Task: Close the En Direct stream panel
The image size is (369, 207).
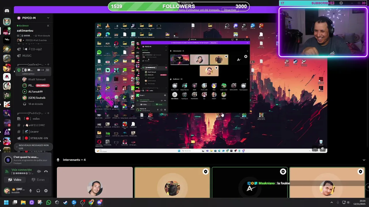Action: 48,26
